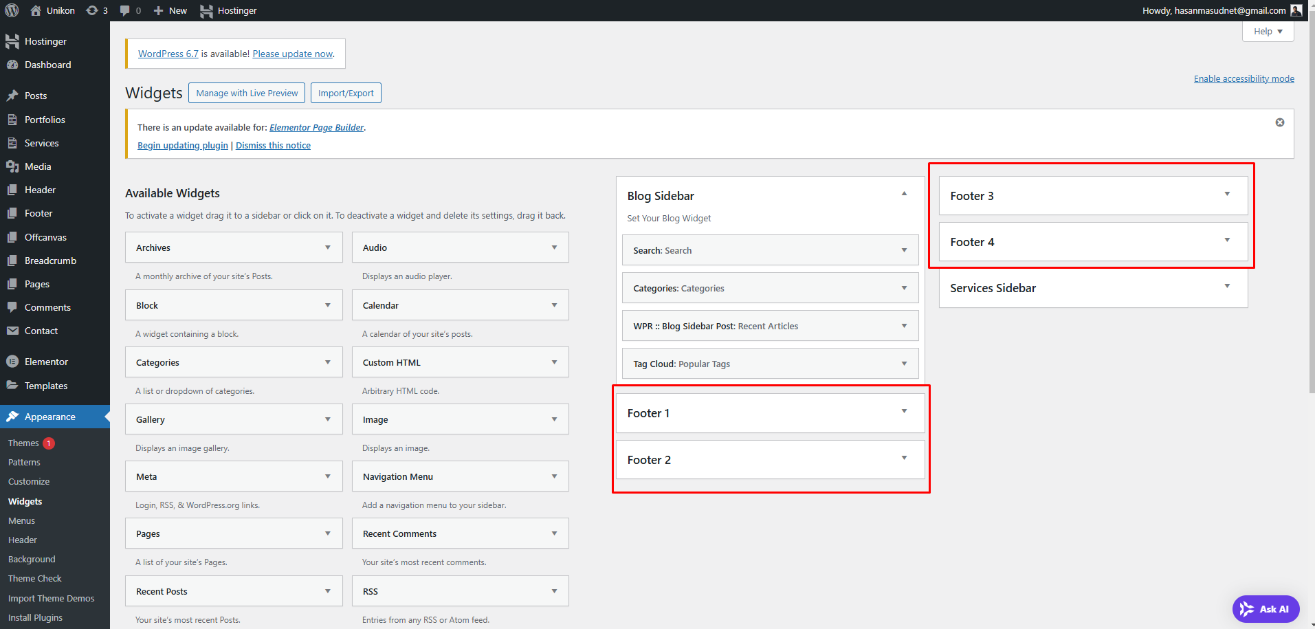Click the user avatar icon at top right

pos(1296,10)
